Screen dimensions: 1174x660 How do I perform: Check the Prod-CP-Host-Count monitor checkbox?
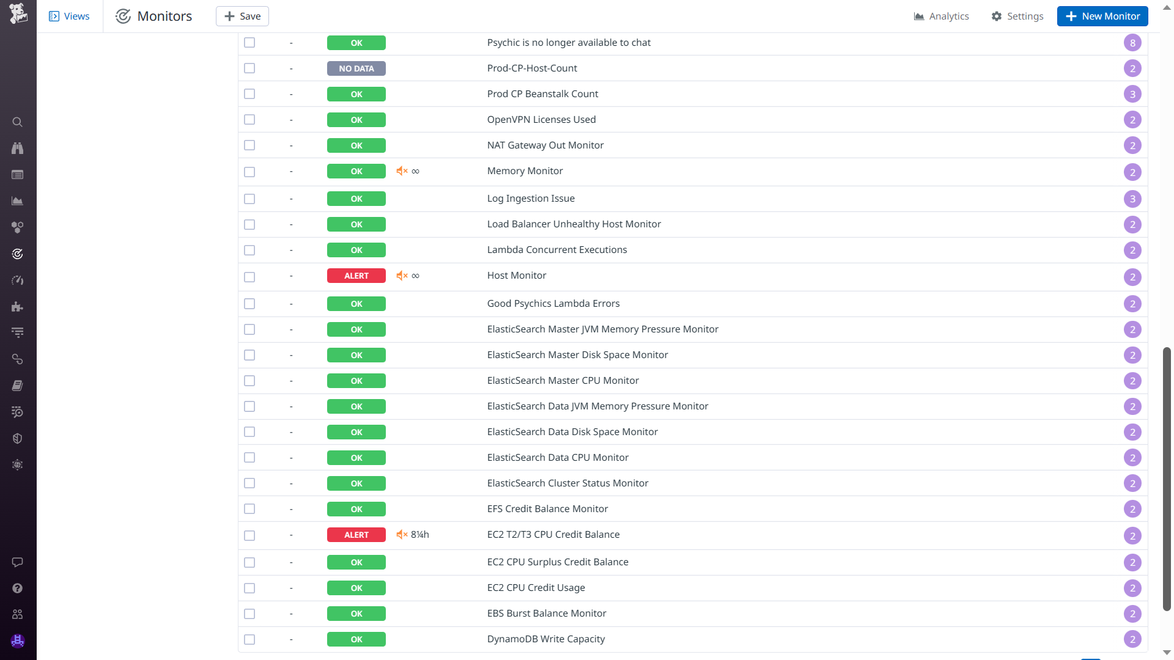point(249,68)
